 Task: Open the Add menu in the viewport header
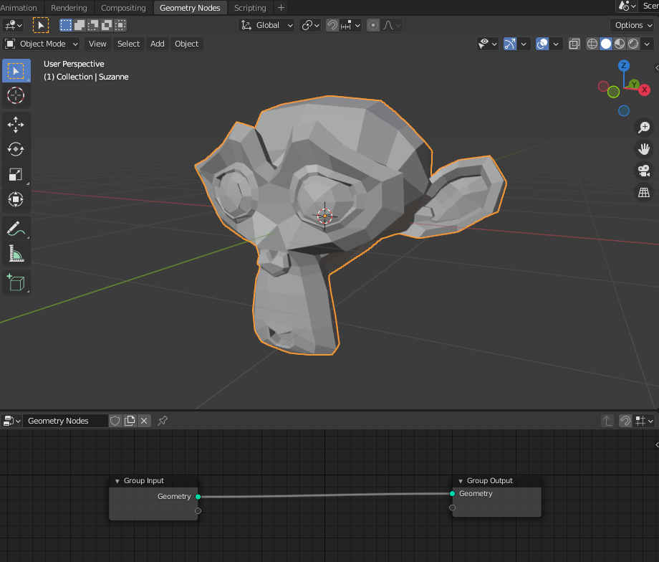[x=157, y=44]
